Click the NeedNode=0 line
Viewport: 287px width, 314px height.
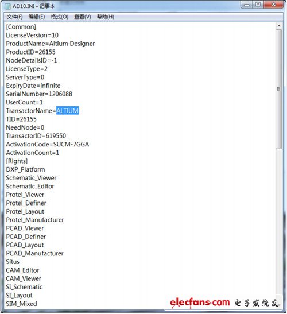click(x=25, y=128)
